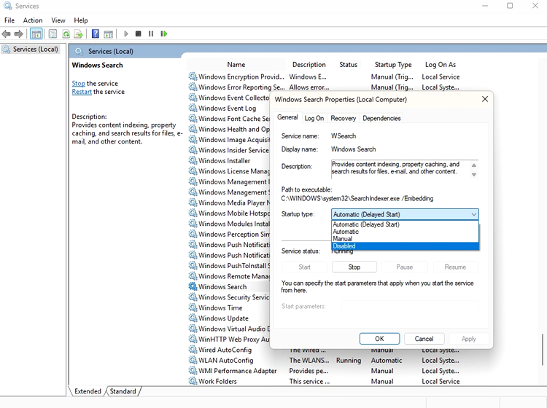The image size is (547, 408).
Task: Sort by the Status column header
Action: tap(348, 64)
